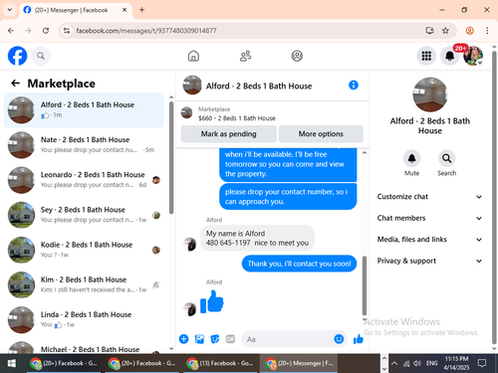
Task: Click the install app icon in address bar
Action: pos(429,31)
